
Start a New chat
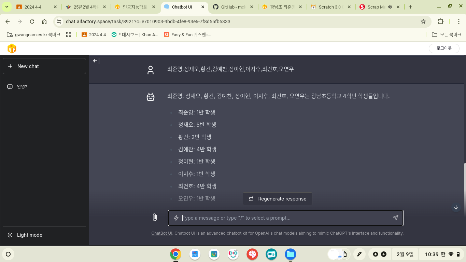(44, 66)
